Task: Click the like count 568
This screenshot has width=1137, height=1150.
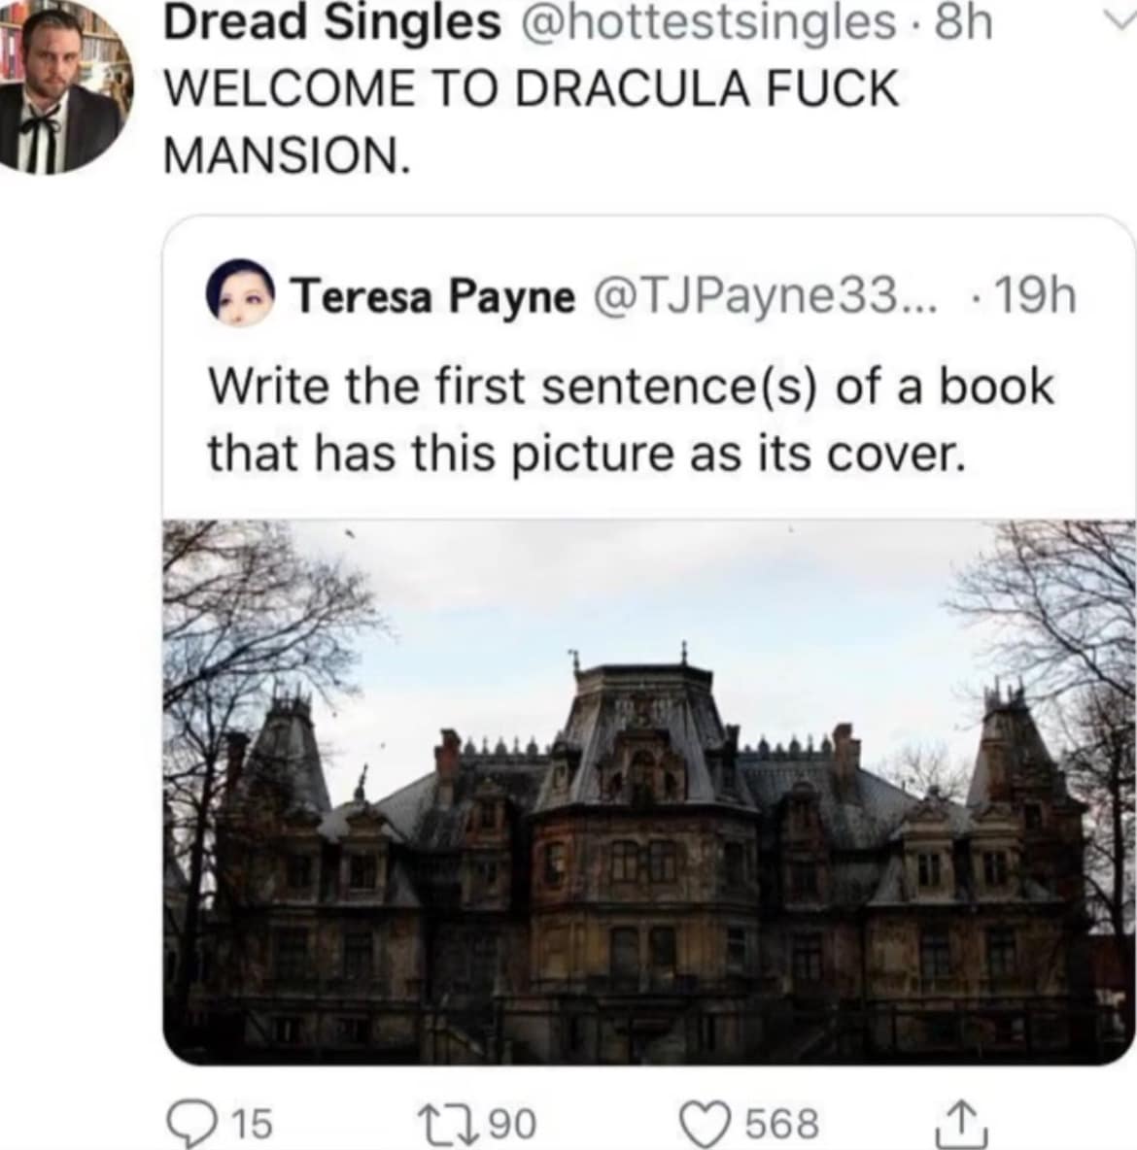Action: pyautogui.click(x=782, y=1124)
